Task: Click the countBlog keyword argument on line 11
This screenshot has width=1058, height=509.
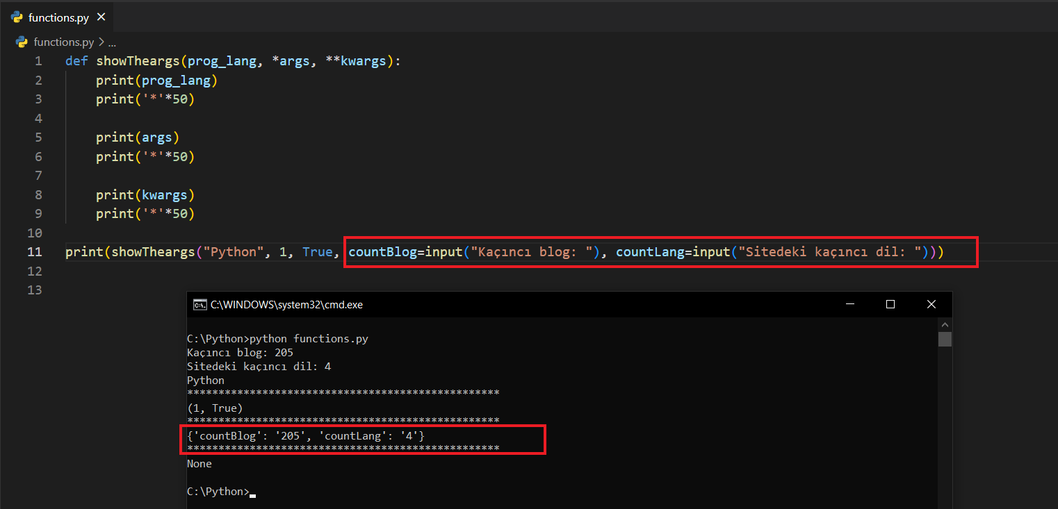Action: [x=381, y=252]
